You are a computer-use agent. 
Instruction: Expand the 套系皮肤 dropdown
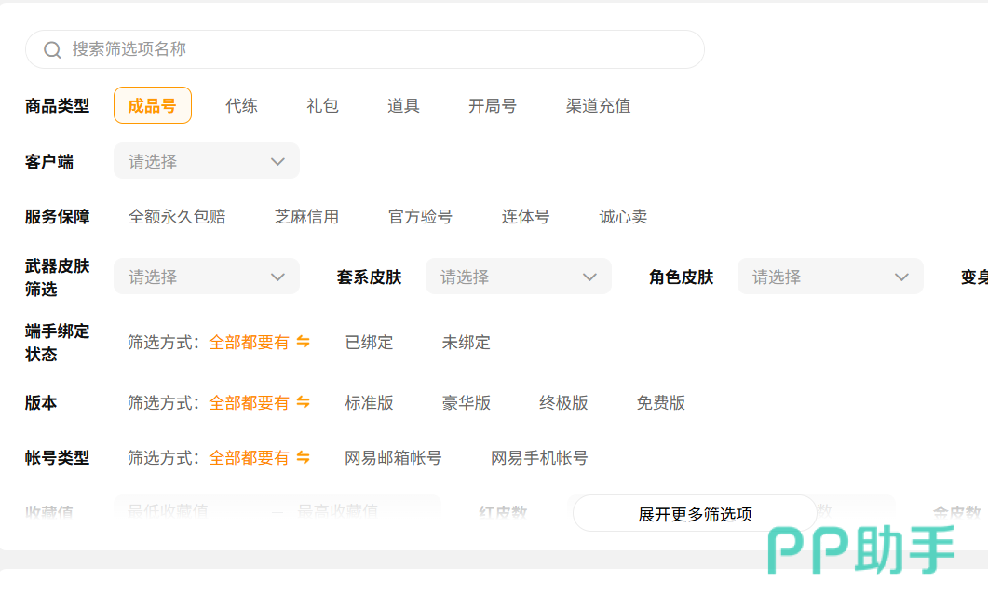pos(518,277)
